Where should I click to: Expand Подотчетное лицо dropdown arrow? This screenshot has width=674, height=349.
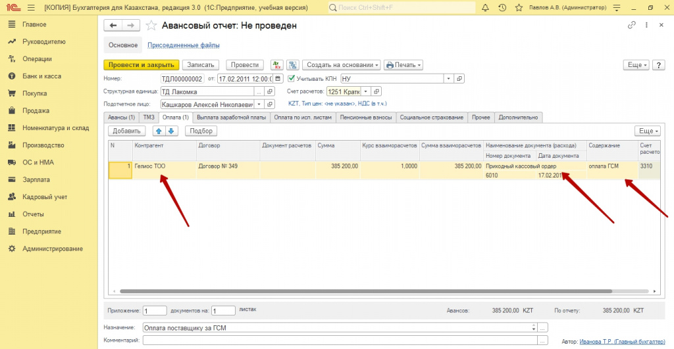[259, 105]
